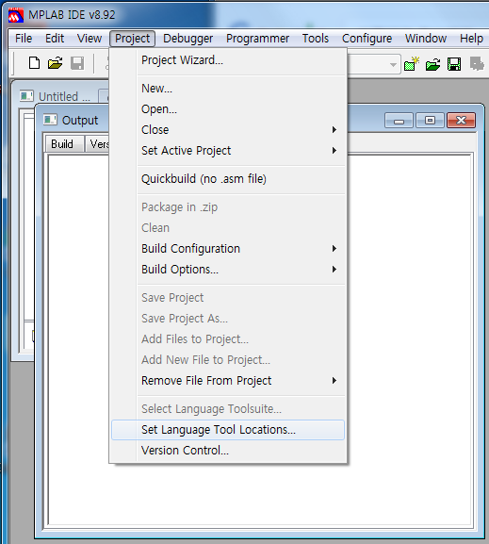Screen dimensions: 489x544
Task: Minimize the Output window
Action: [x=399, y=121]
